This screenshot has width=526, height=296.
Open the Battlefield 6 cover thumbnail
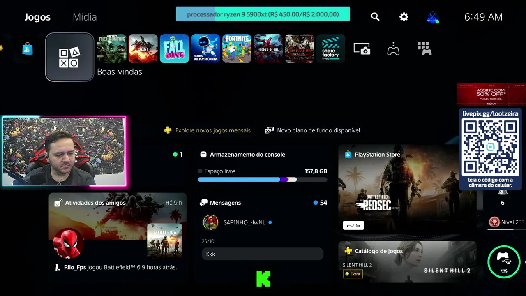165,241
